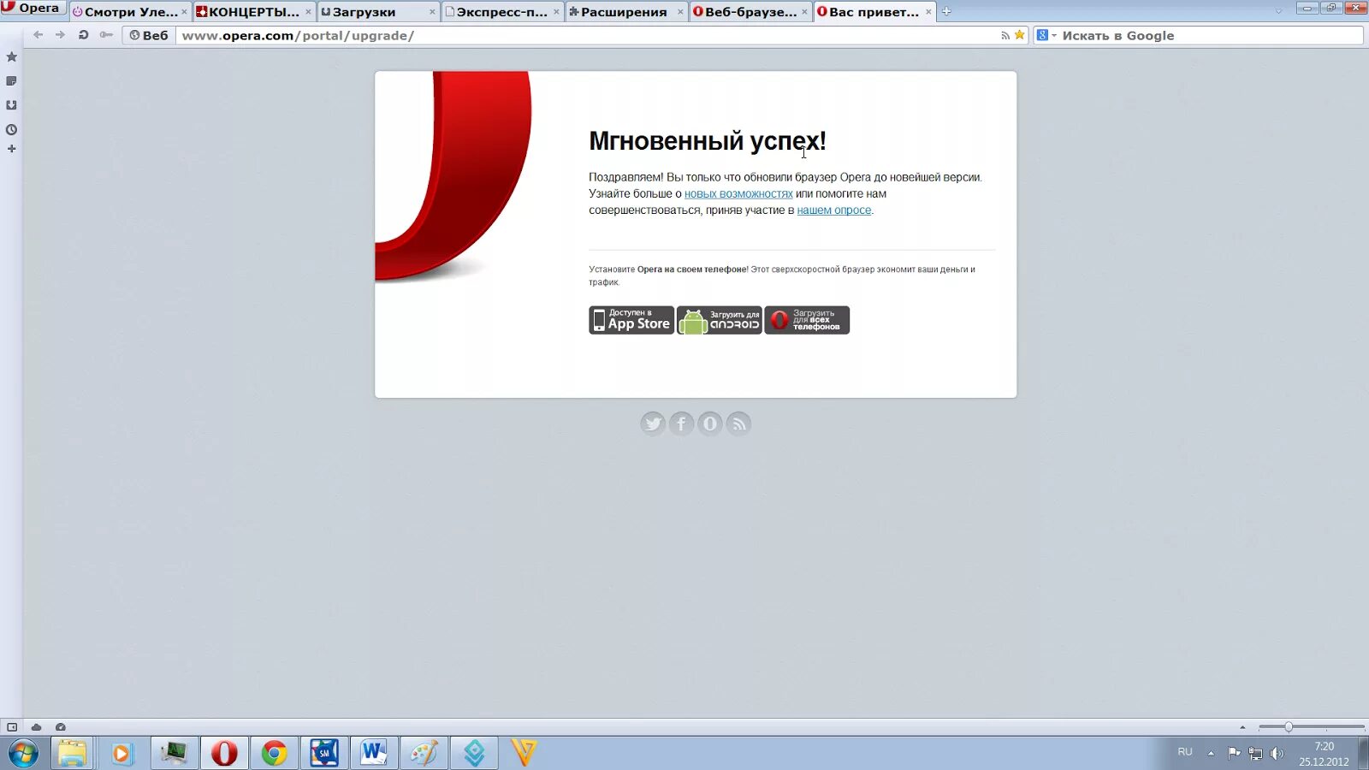Image resolution: width=1369 pixels, height=770 pixels.
Task: Open Google Chrome from the taskbar
Action: [274, 754]
